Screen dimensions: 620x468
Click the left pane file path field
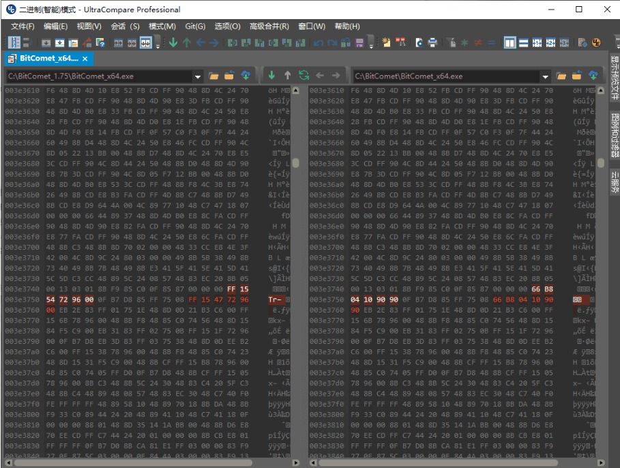pos(100,76)
